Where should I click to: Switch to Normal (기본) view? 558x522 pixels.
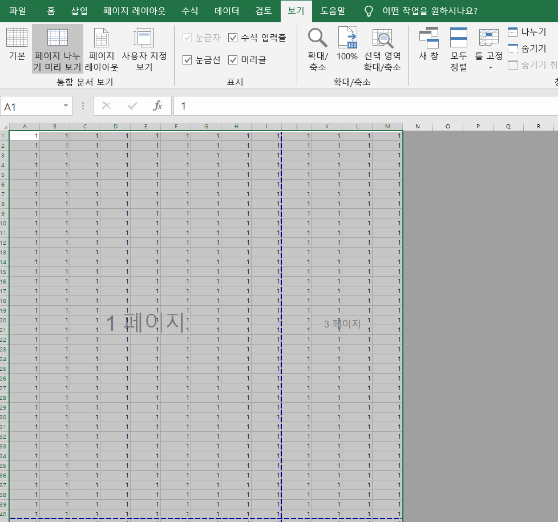point(17,44)
